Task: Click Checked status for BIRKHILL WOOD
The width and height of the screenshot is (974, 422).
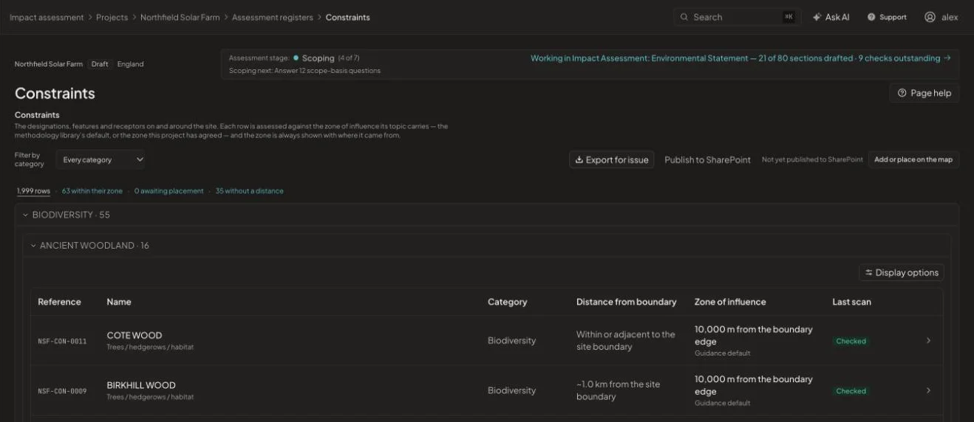Action: (x=851, y=391)
